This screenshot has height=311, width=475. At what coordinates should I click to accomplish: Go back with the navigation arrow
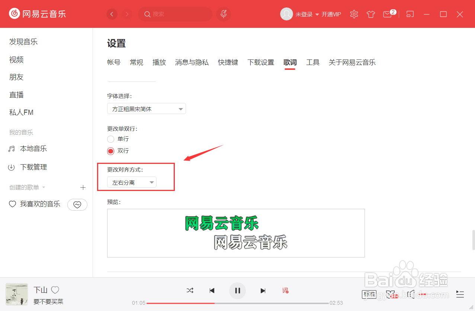[112, 14]
